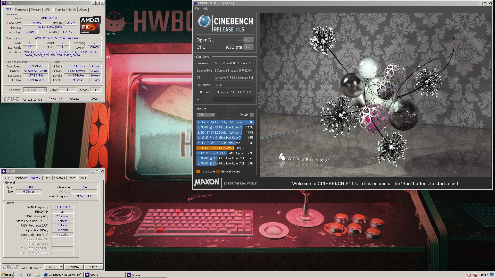Switch to Cinebench R11.5 taskbar button

[x=63, y=275]
